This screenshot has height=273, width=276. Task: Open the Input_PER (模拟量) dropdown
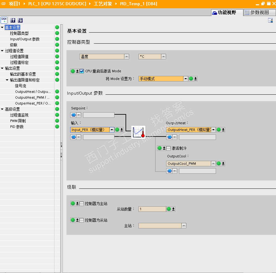coord(112,130)
